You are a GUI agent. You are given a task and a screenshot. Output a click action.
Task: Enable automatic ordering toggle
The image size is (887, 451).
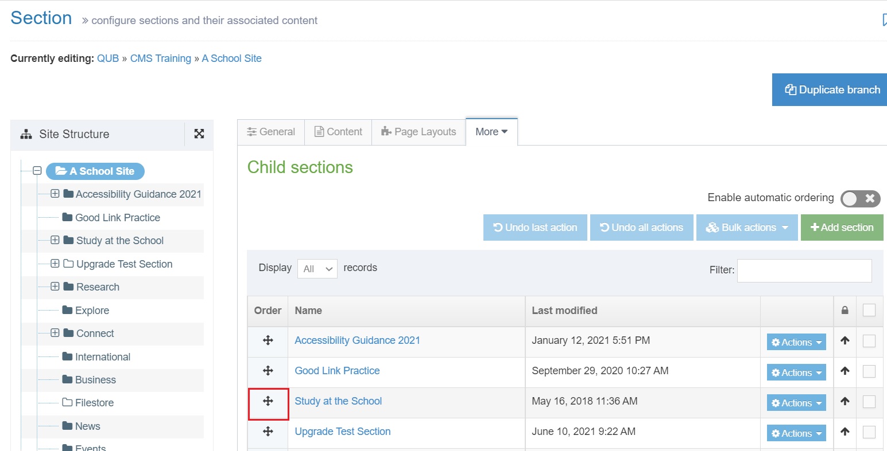pyautogui.click(x=859, y=198)
